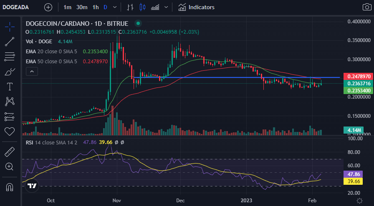The image size is (374, 206).
Task: Click the DOGECOIN/CARDANO chart title
Action: (x=77, y=24)
